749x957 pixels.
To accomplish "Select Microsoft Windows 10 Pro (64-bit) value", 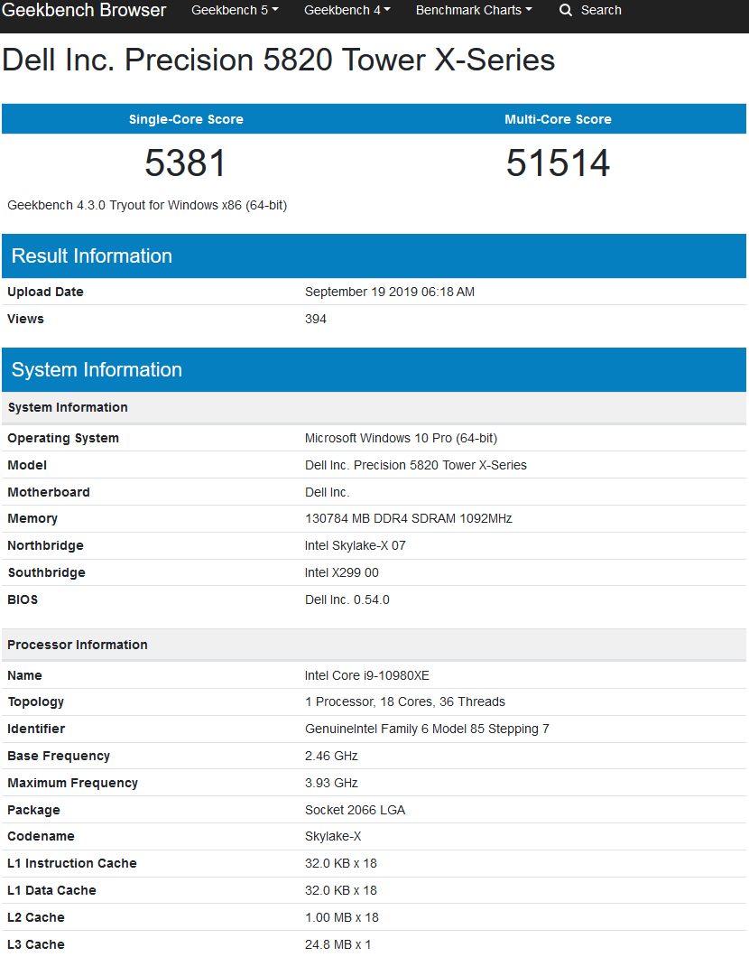I will [x=401, y=439].
